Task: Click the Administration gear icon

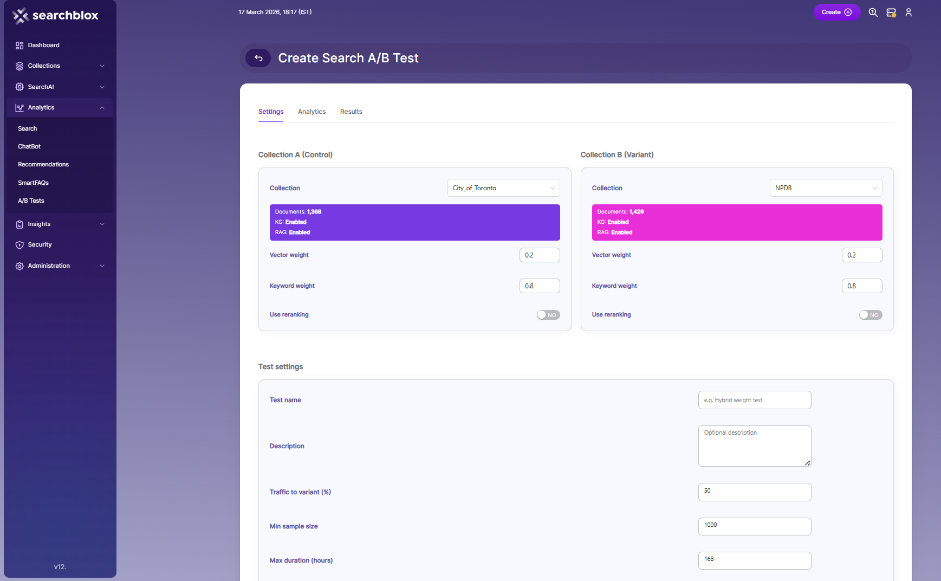Action: (20, 266)
